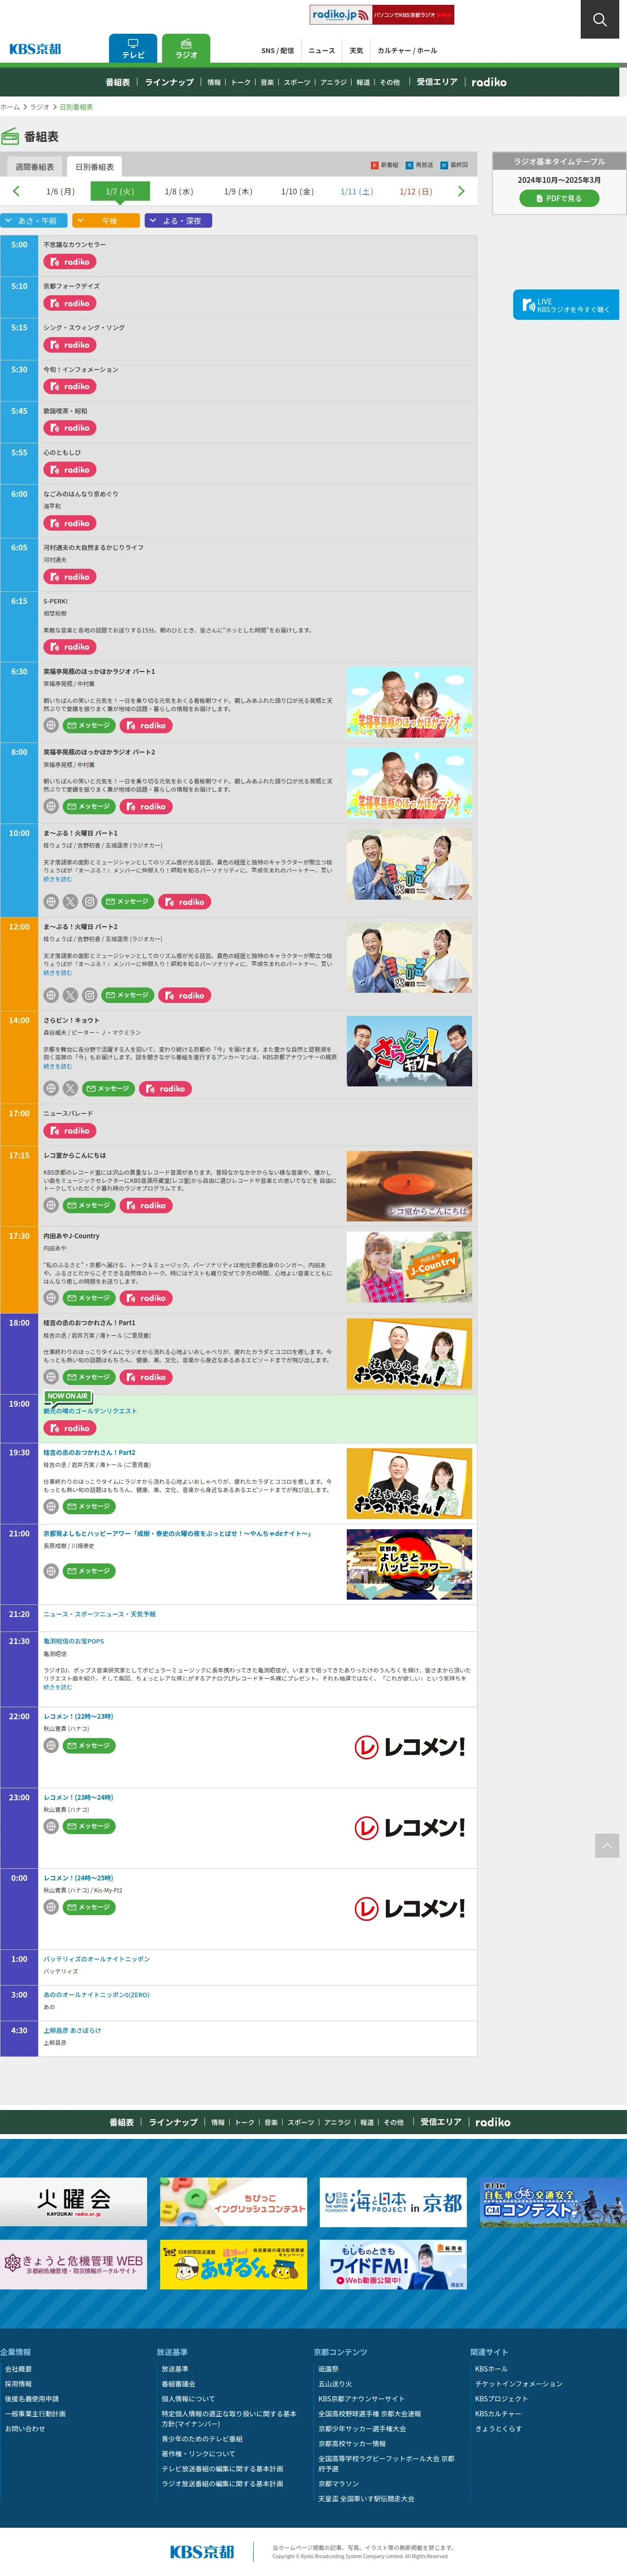
Task: Switch to the テレビ section tab
Action: 133,48
